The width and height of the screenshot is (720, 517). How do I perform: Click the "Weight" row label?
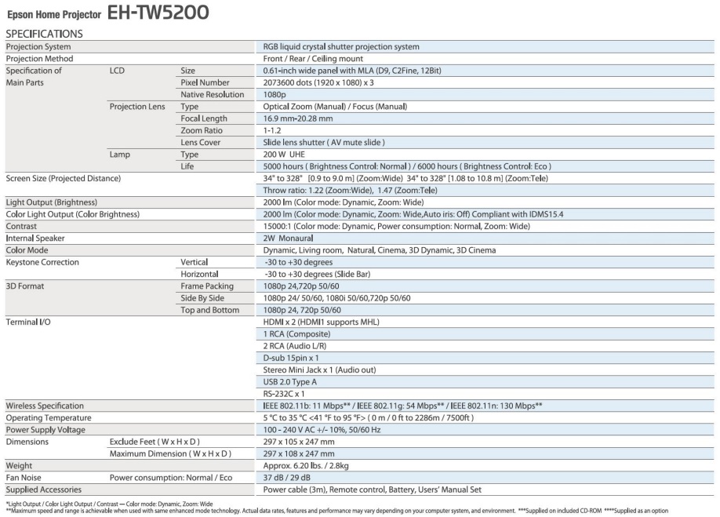click(19, 465)
